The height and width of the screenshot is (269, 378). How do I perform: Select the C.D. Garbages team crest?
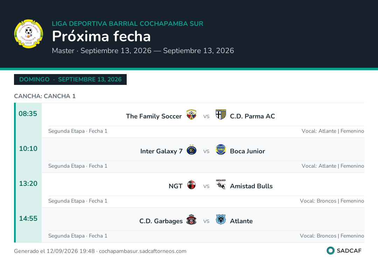tap(191, 219)
